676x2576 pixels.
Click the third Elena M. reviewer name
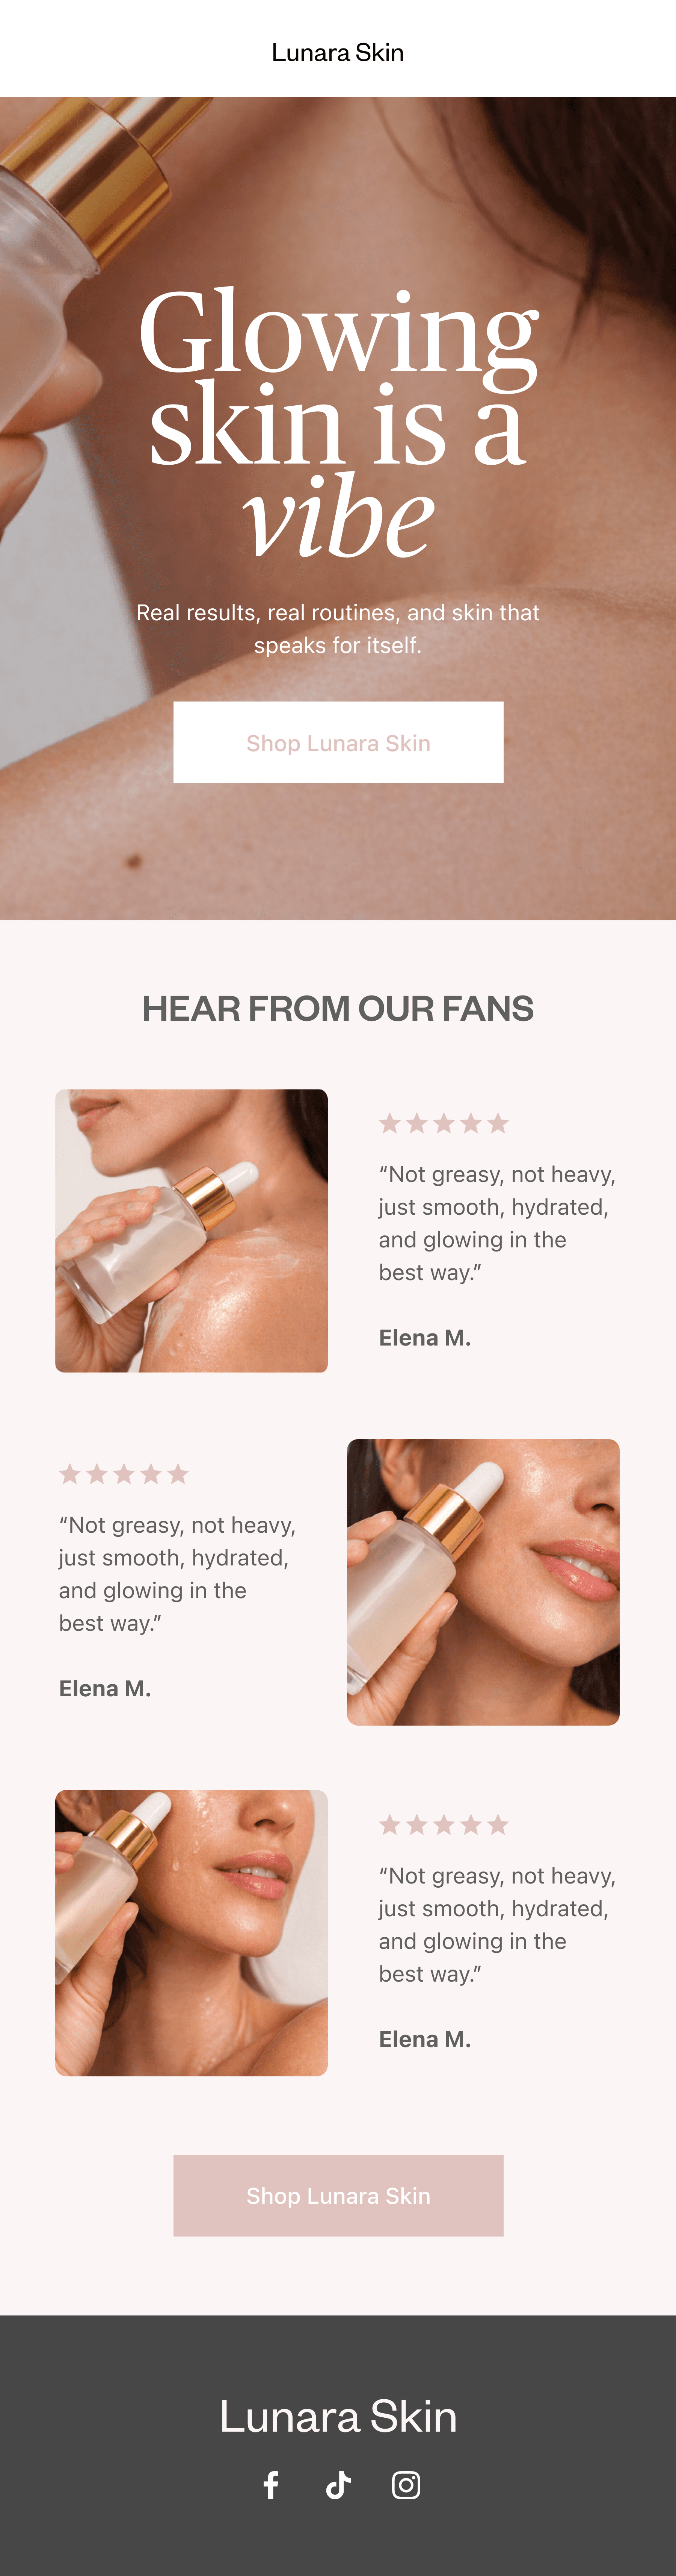point(424,2039)
